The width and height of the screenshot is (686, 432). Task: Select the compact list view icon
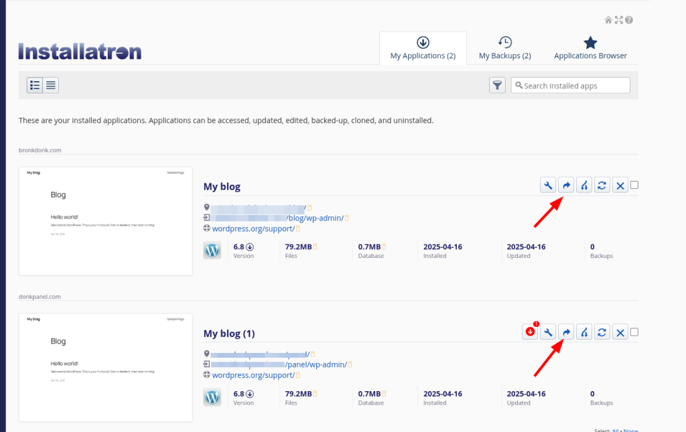[x=51, y=85]
